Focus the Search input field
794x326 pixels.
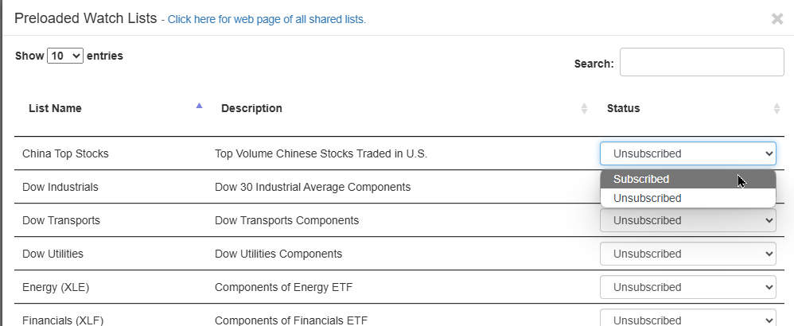702,63
